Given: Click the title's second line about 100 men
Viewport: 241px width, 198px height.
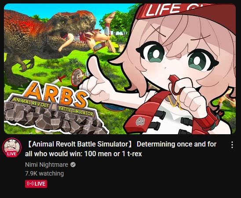Looking at the screenshot, I should [84, 154].
